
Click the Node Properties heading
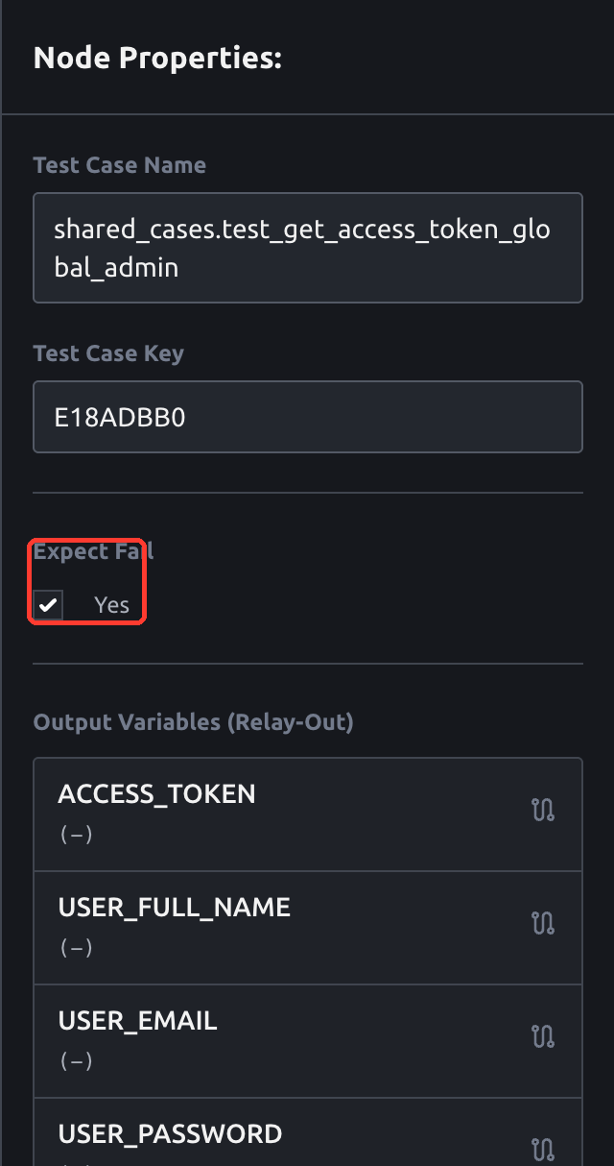tap(157, 59)
